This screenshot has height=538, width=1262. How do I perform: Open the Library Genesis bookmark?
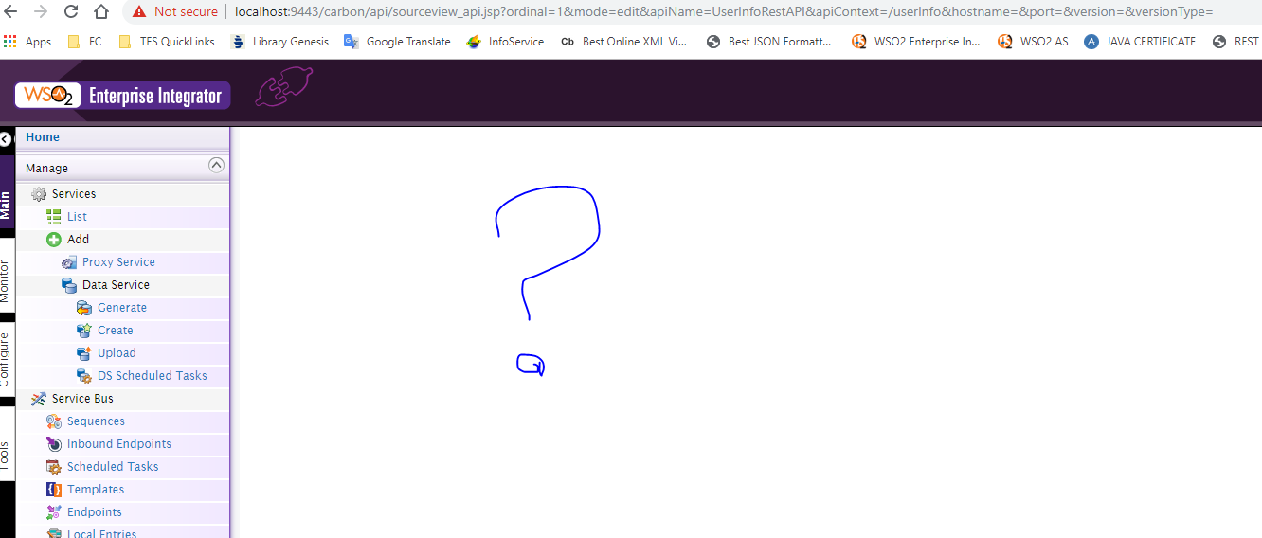click(x=279, y=42)
